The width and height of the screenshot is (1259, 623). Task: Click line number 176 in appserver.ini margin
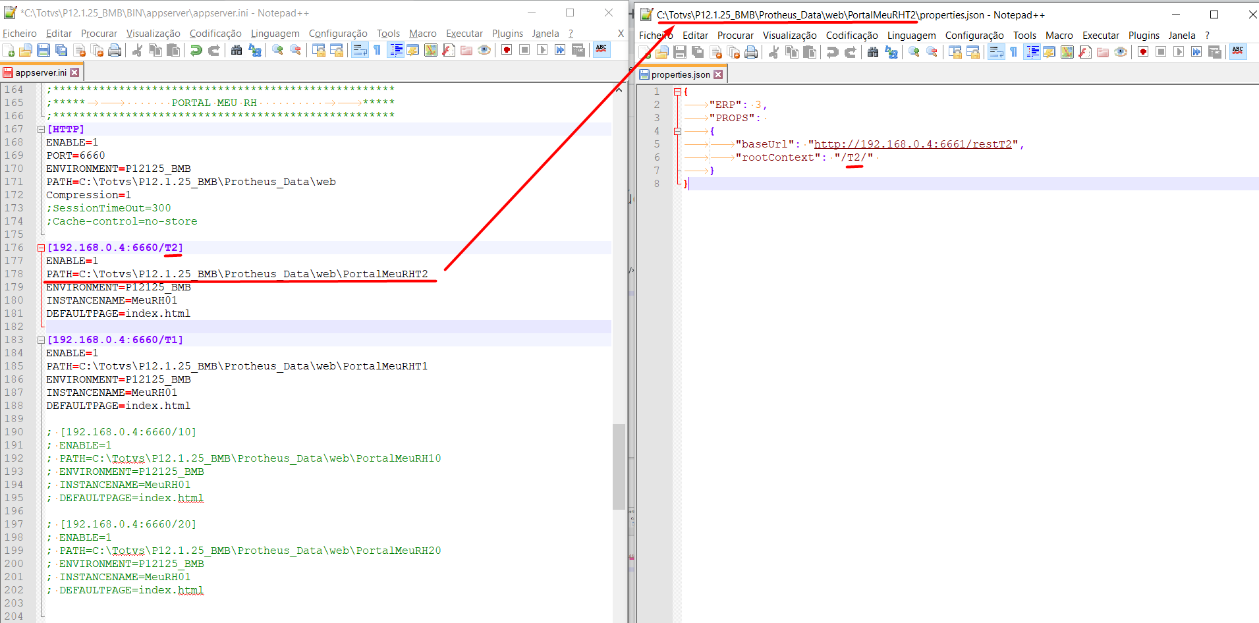14,248
